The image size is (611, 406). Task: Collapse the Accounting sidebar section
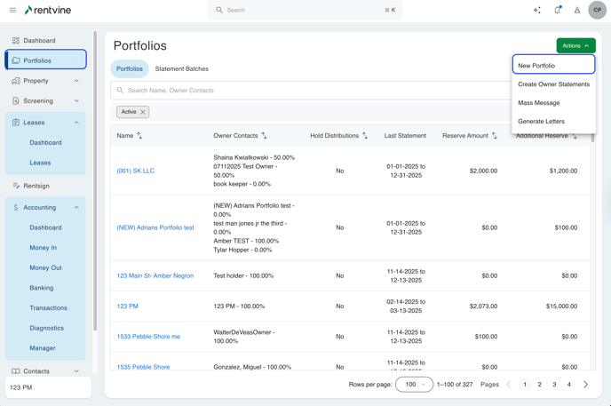(76, 207)
